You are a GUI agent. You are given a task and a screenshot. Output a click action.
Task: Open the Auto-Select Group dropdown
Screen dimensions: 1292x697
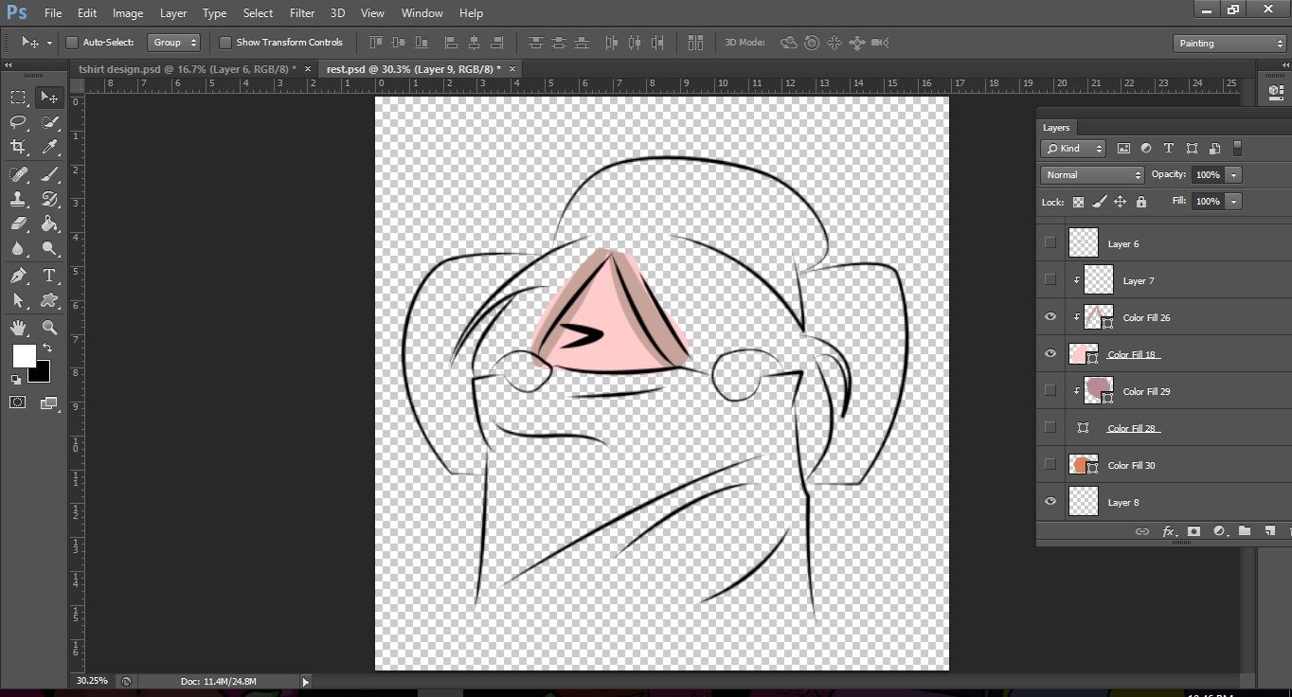tap(174, 43)
